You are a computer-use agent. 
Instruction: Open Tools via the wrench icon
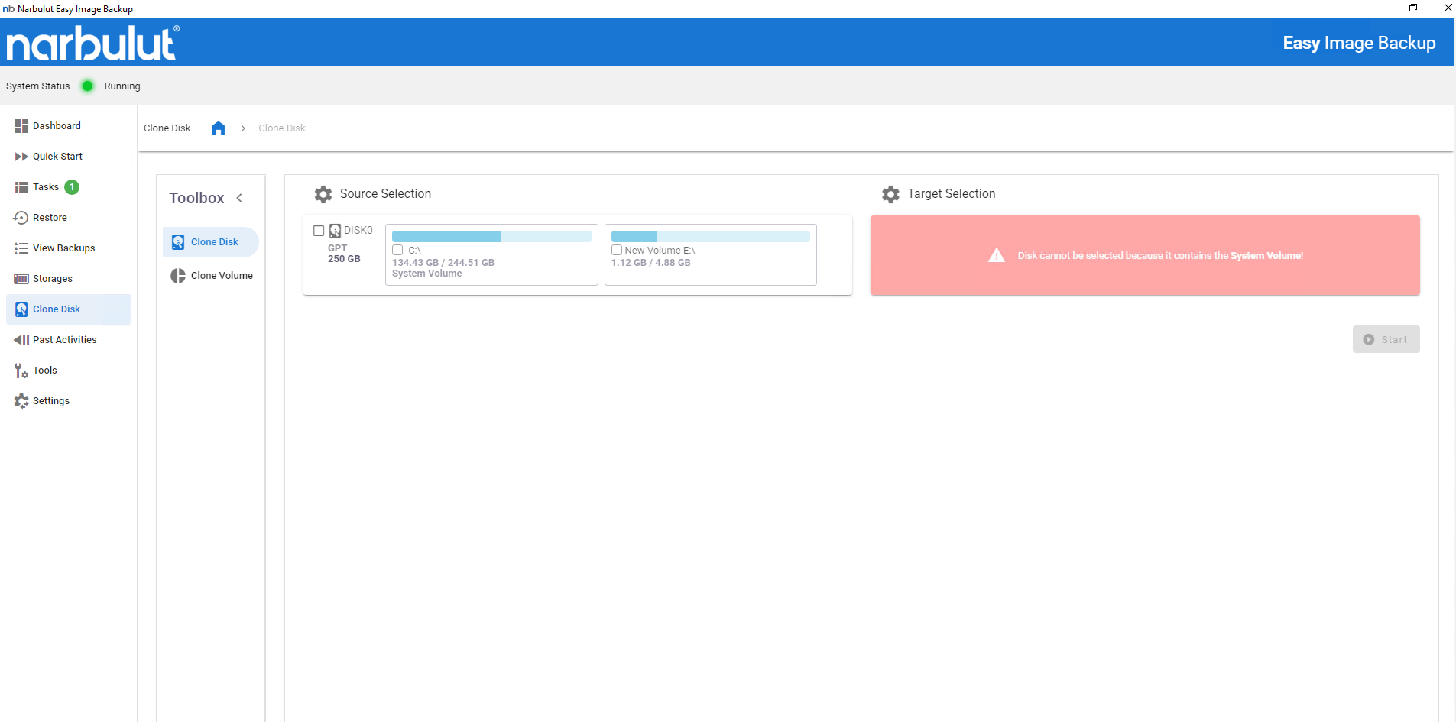pos(21,371)
